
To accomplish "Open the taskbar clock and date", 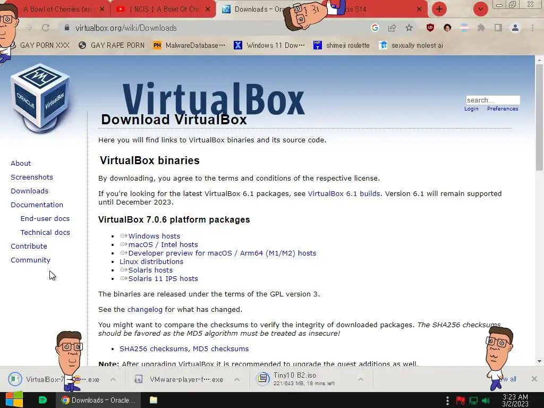I will pyautogui.click(x=515, y=400).
